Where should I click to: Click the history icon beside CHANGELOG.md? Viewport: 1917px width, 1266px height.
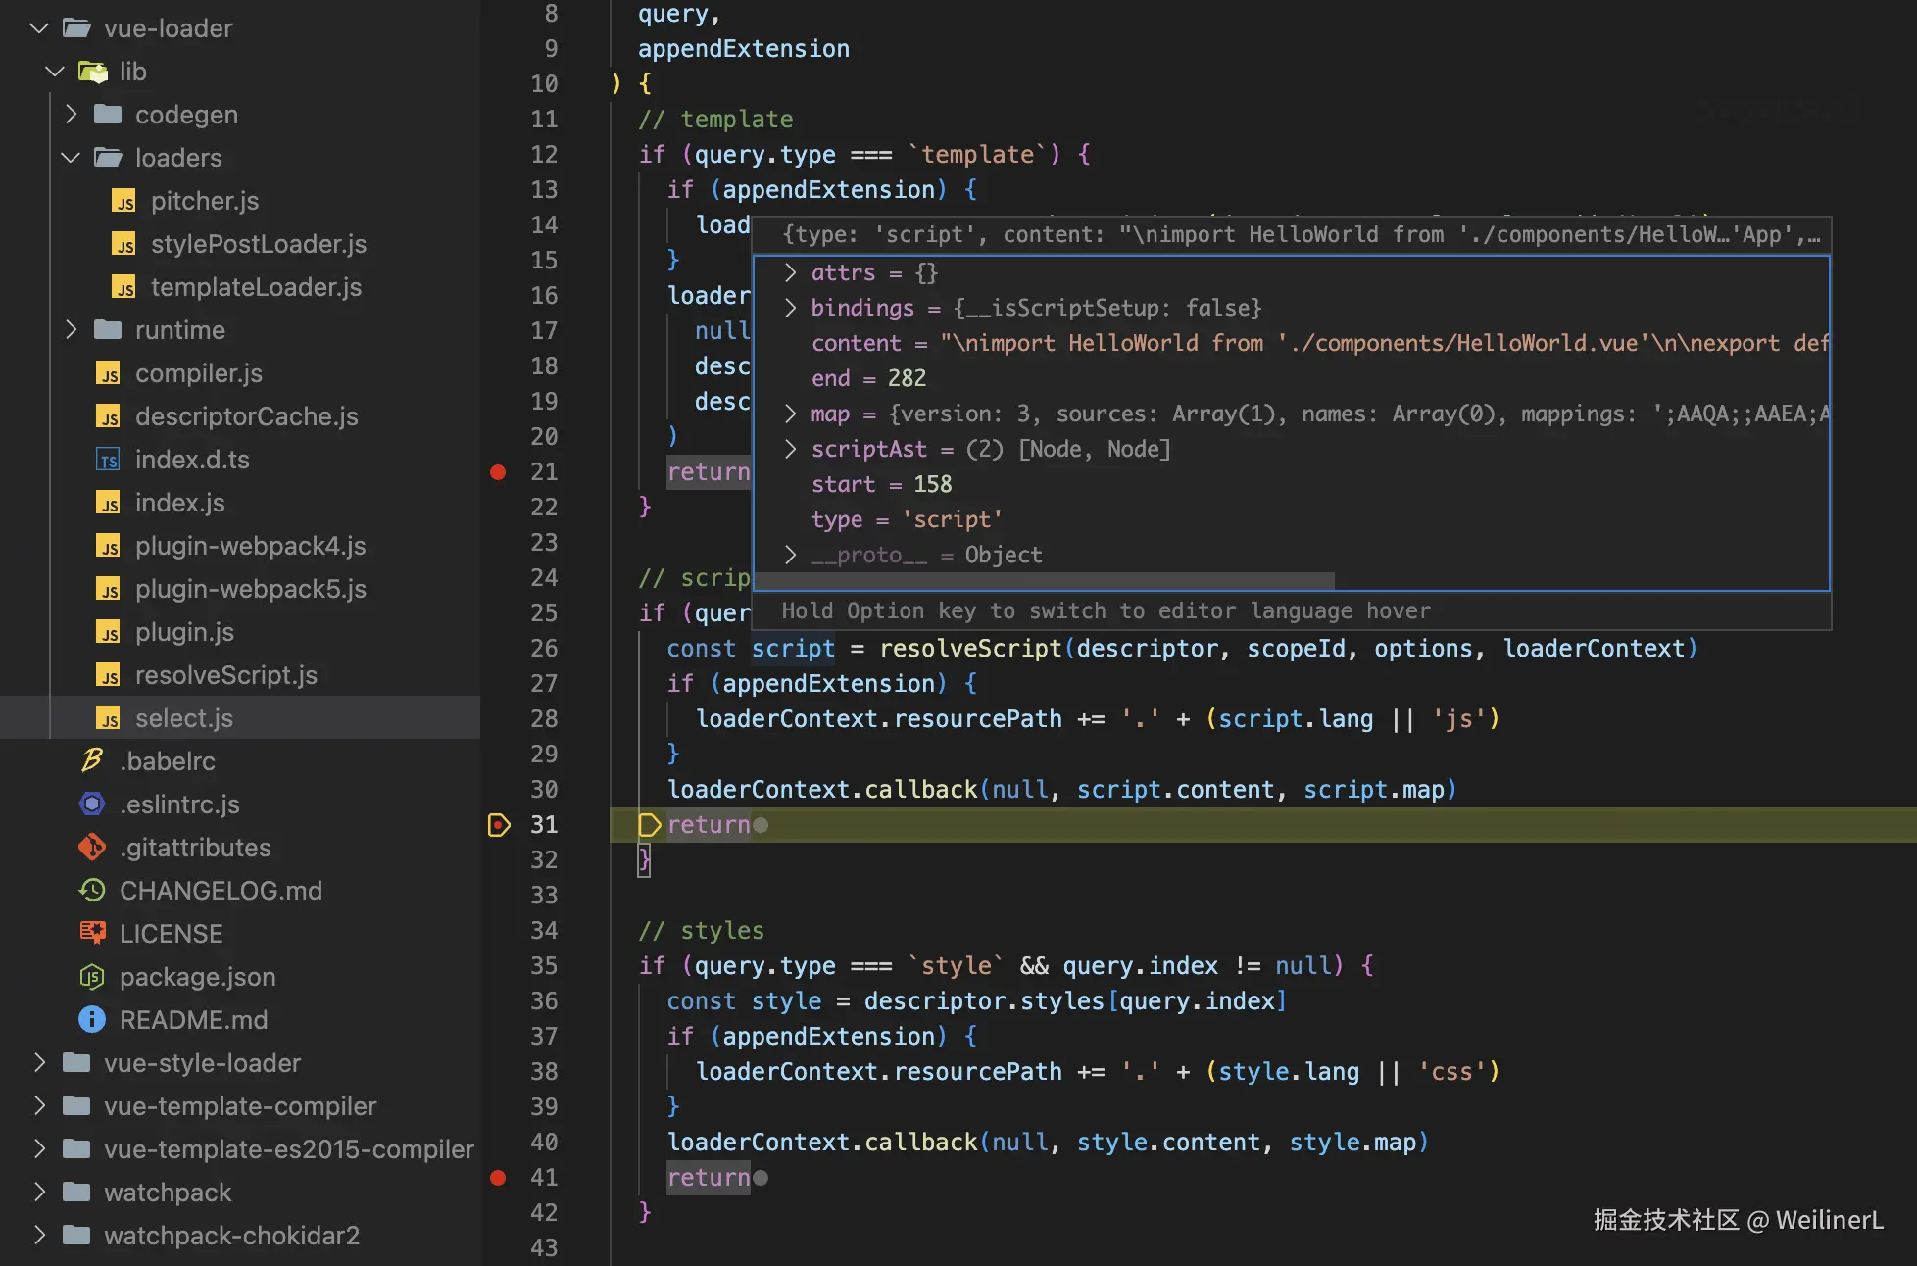coord(92,890)
